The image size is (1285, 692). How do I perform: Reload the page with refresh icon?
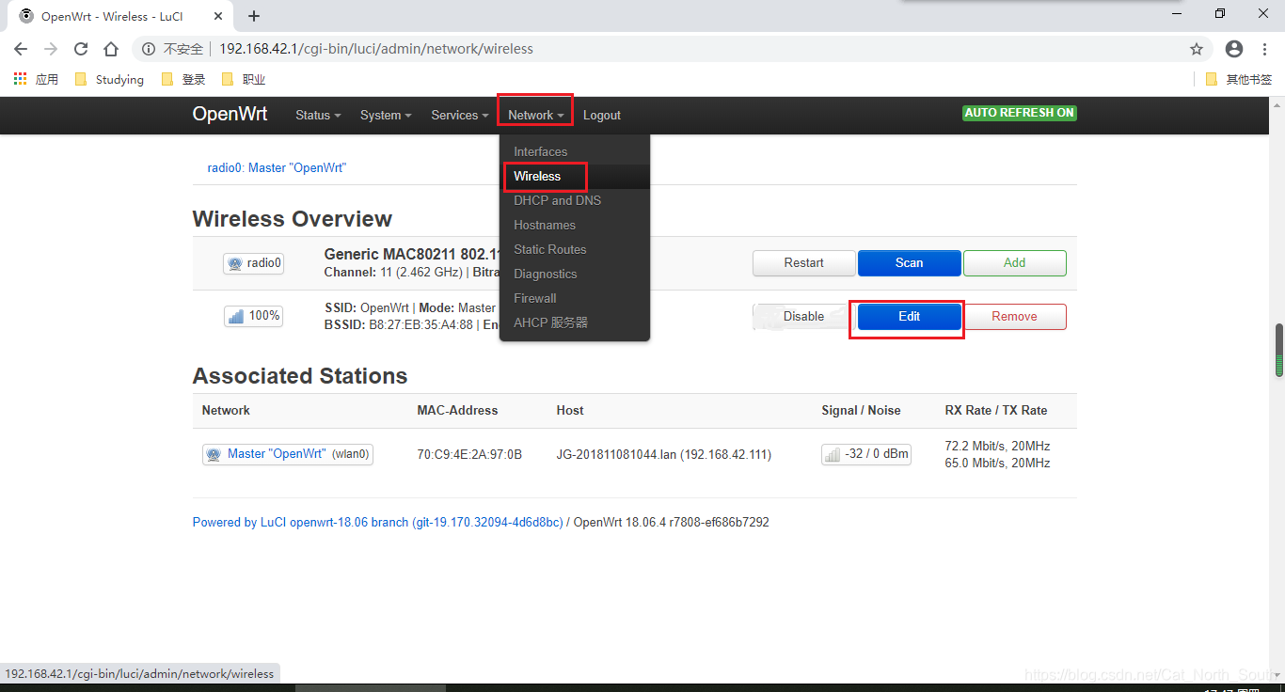pyautogui.click(x=81, y=49)
